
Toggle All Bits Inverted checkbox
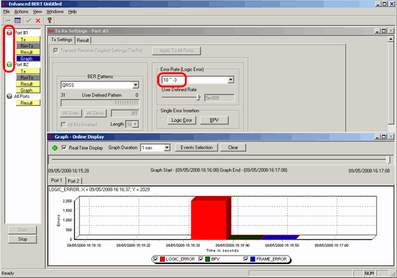pyautogui.click(x=64, y=124)
